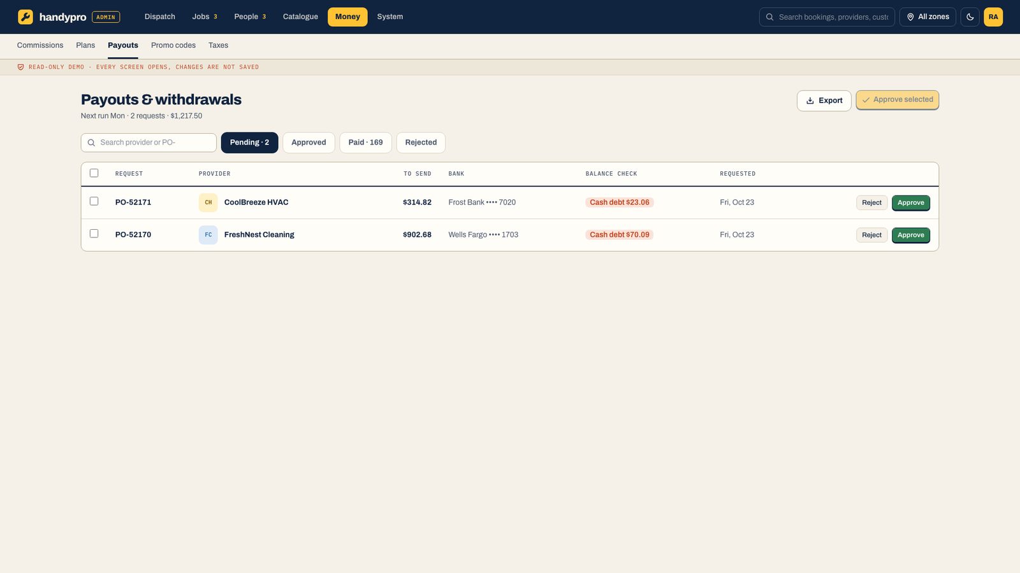Screen dimensions: 1020x573
Task: Click the Approve selected button
Action: 897,100
